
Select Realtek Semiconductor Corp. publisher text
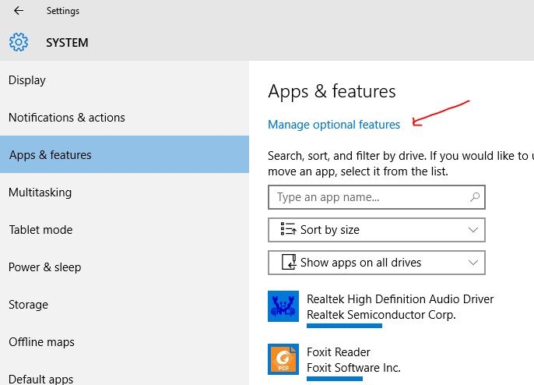[381, 314]
